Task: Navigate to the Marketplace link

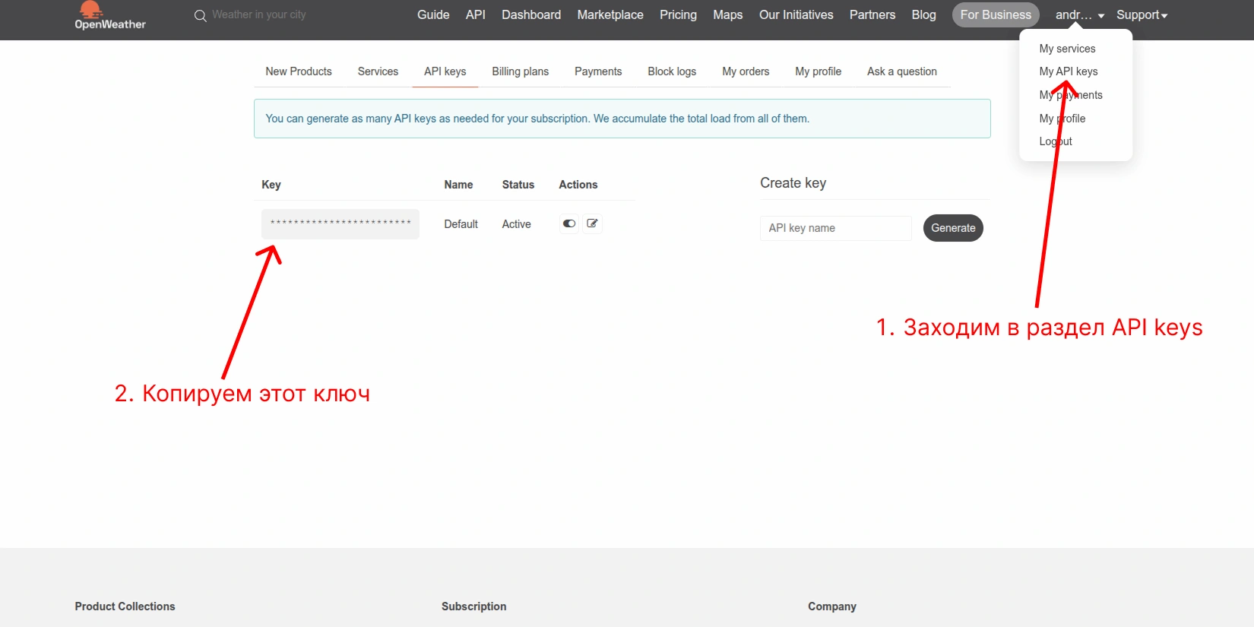Action: tap(610, 15)
